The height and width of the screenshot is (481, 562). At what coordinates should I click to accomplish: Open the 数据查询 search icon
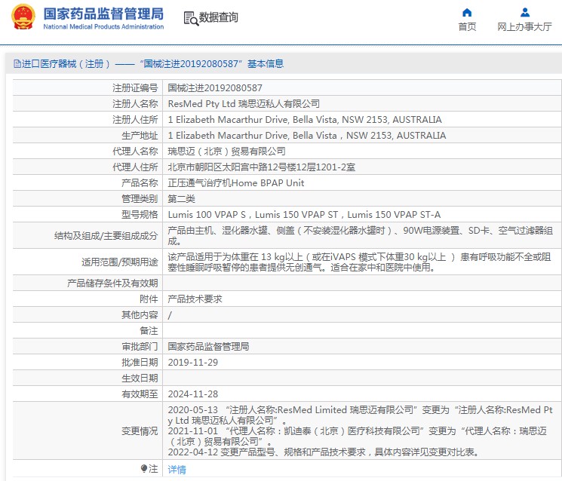[191, 18]
